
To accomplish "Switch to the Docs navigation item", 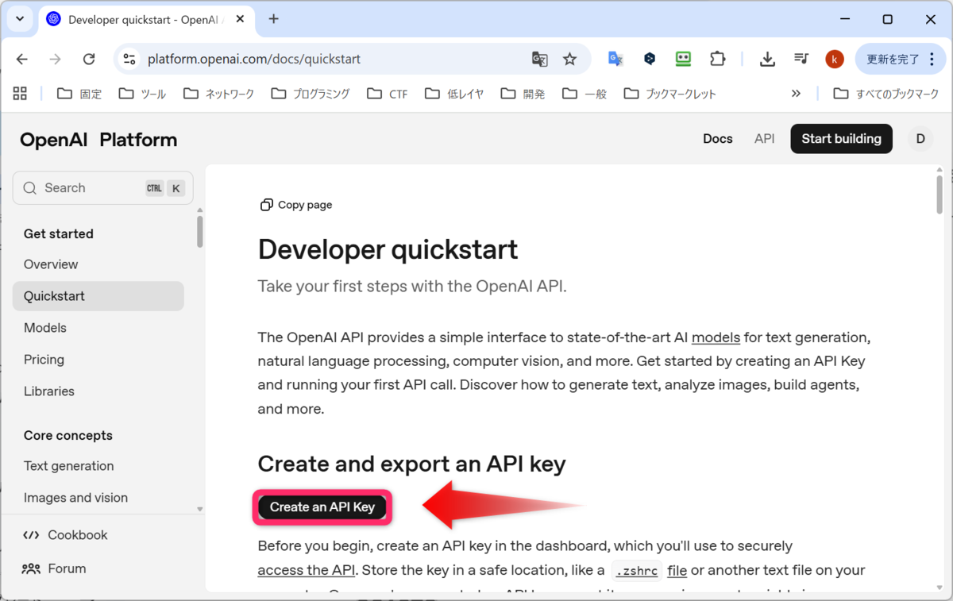I will pyautogui.click(x=717, y=138).
